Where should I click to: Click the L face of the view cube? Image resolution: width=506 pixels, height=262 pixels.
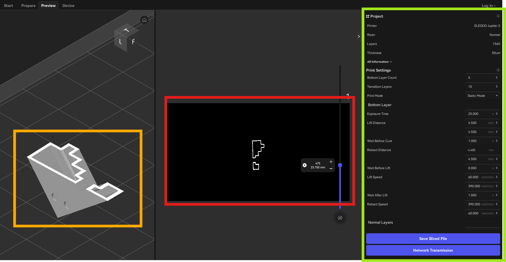pyautogui.click(x=120, y=41)
